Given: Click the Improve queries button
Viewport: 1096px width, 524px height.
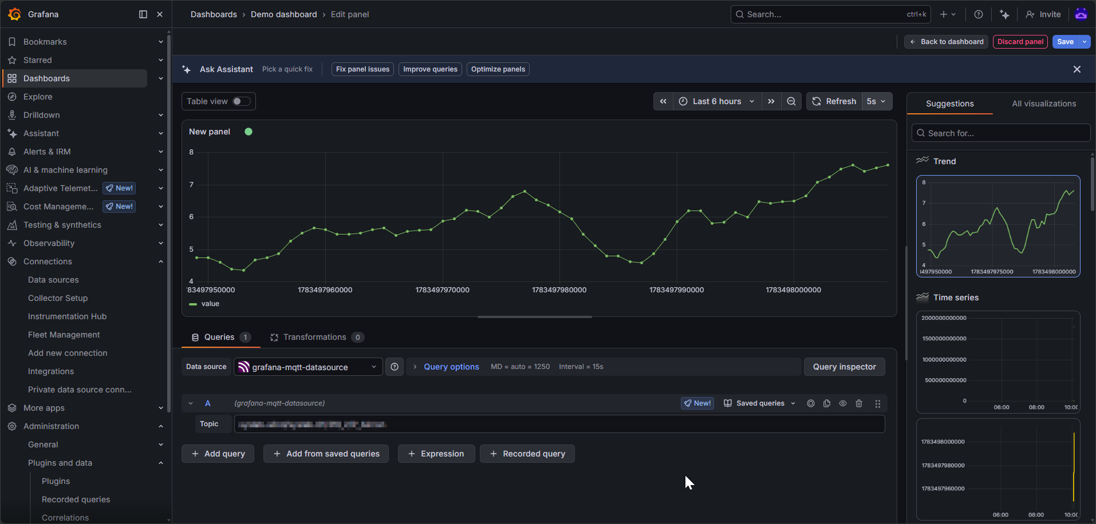Looking at the screenshot, I should pos(430,69).
